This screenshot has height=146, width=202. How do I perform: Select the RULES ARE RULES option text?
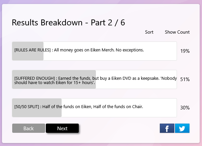79,50
